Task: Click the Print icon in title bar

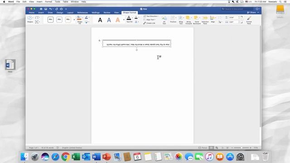Action: pyautogui.click(x=61, y=9)
